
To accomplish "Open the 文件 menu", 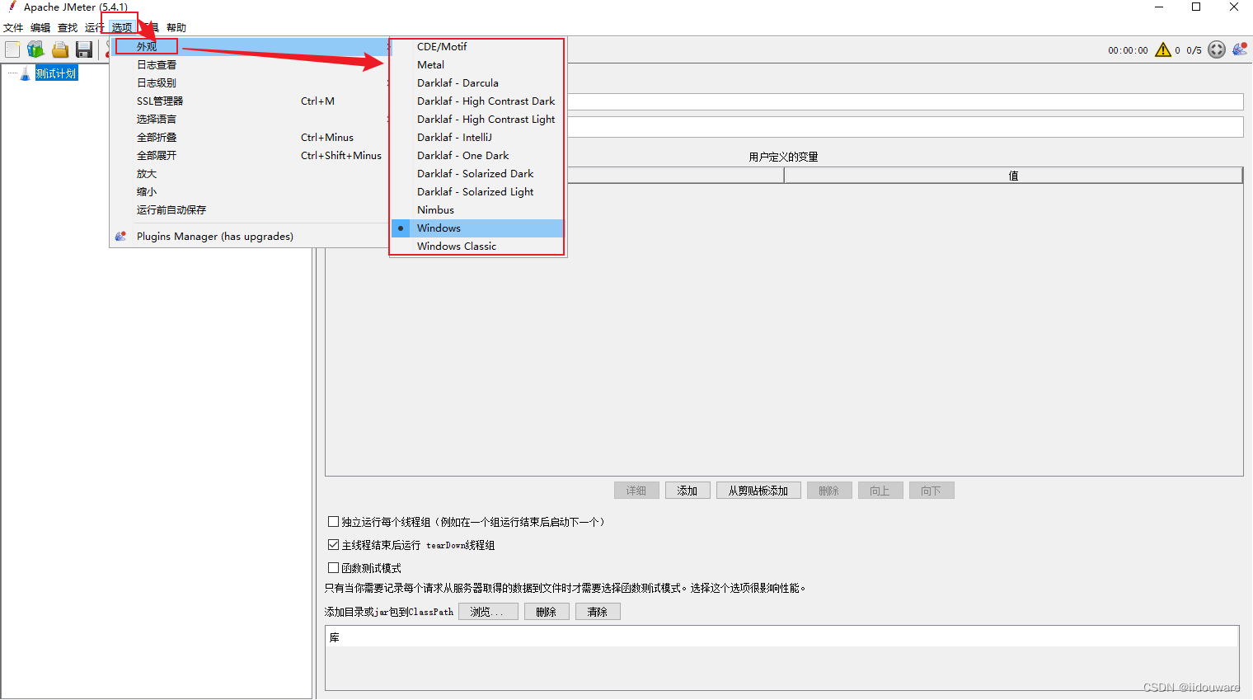I will pyautogui.click(x=13, y=27).
